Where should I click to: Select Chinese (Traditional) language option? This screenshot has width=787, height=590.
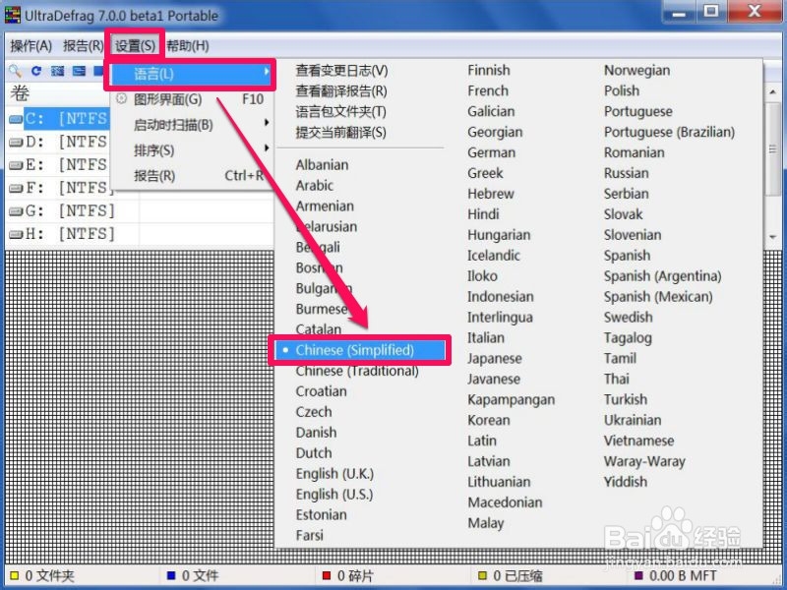pyautogui.click(x=359, y=371)
